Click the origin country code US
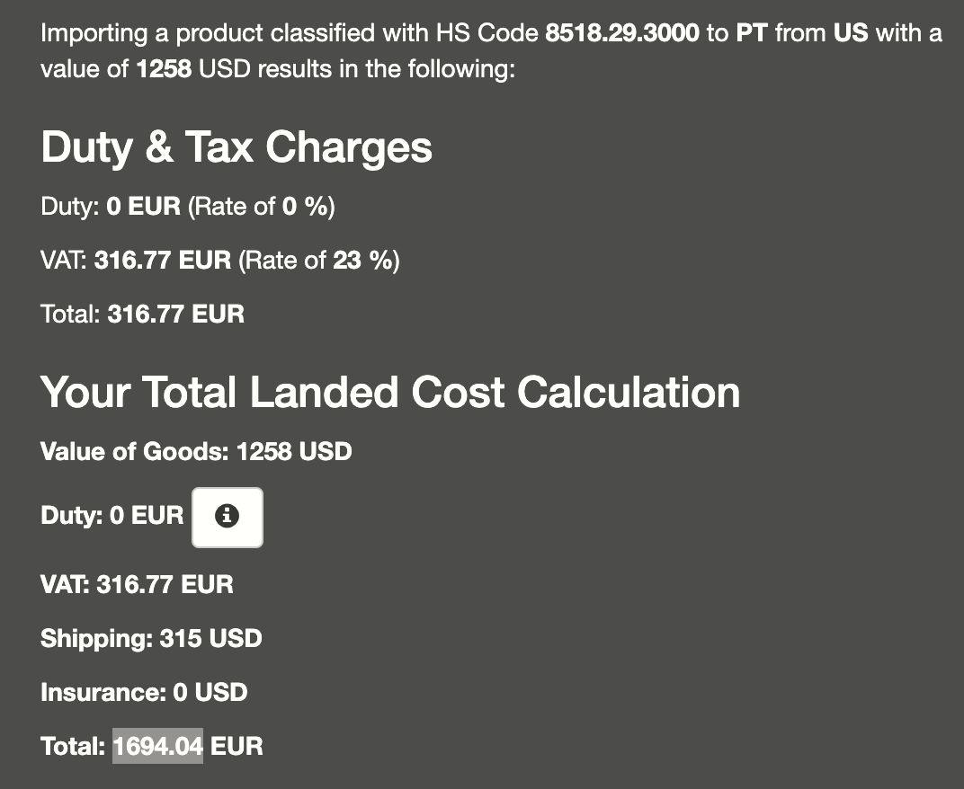This screenshot has width=964, height=789. [851, 32]
